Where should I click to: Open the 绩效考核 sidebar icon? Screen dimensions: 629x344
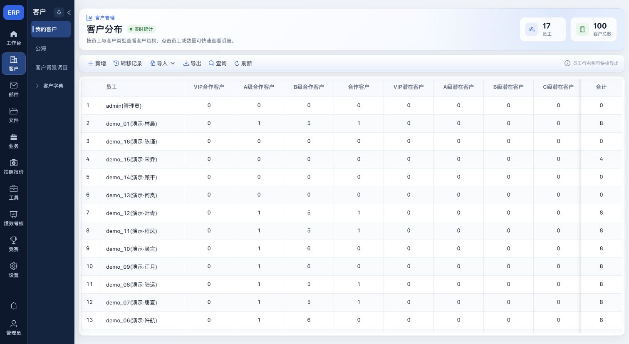point(14,218)
